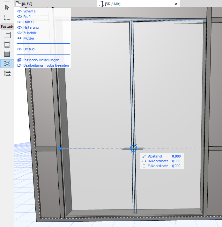Select the Marquee tool

click(x=7, y=17)
